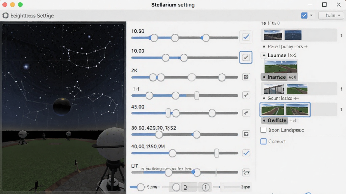This screenshot has width=346, height=194.
Task: Click the rectangular handle on the 40.00, 1350.PM slider
Action: [x=217, y=153]
